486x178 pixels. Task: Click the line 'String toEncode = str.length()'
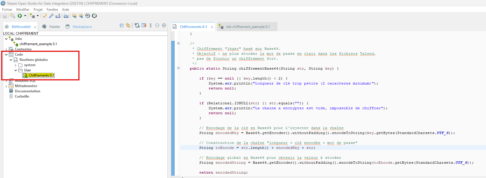pyautogui.click(x=257, y=148)
